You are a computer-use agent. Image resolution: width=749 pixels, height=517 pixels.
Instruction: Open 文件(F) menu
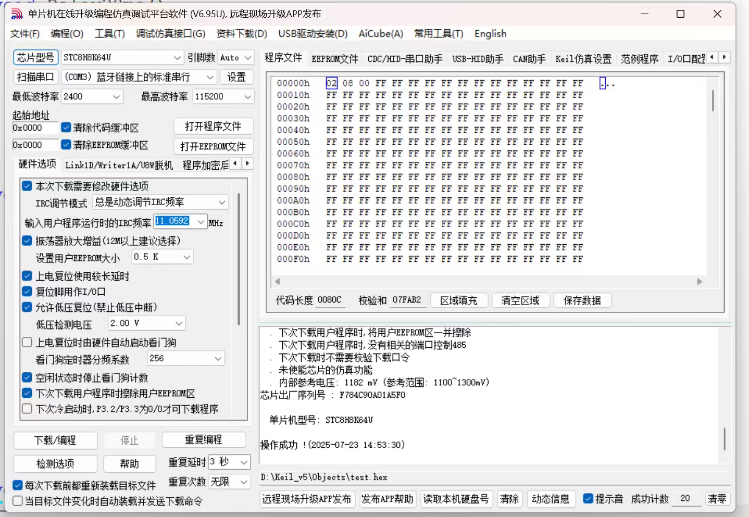(x=25, y=34)
